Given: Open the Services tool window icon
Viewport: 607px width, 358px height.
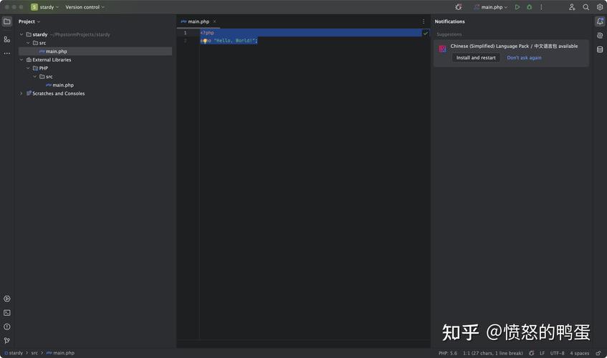Looking at the screenshot, I should click(x=7, y=299).
